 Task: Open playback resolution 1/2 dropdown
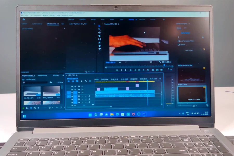point(153,62)
